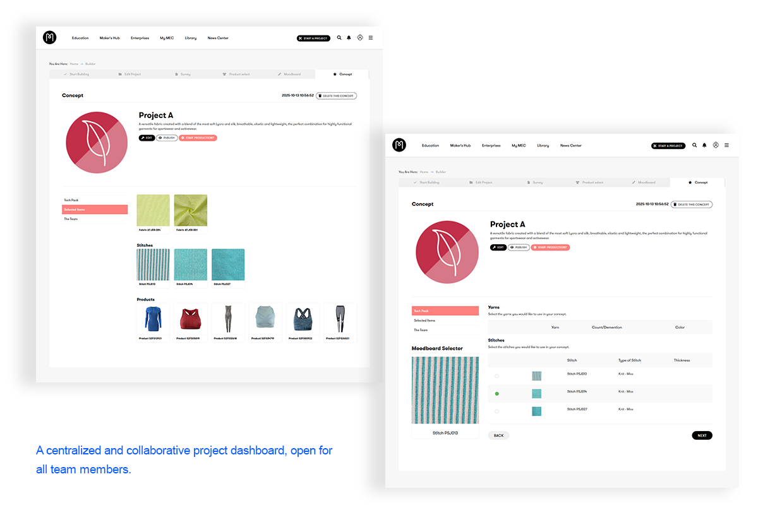Select the green radio button for Stitch PSJ014
The width and height of the screenshot is (775, 527).
[x=497, y=394]
